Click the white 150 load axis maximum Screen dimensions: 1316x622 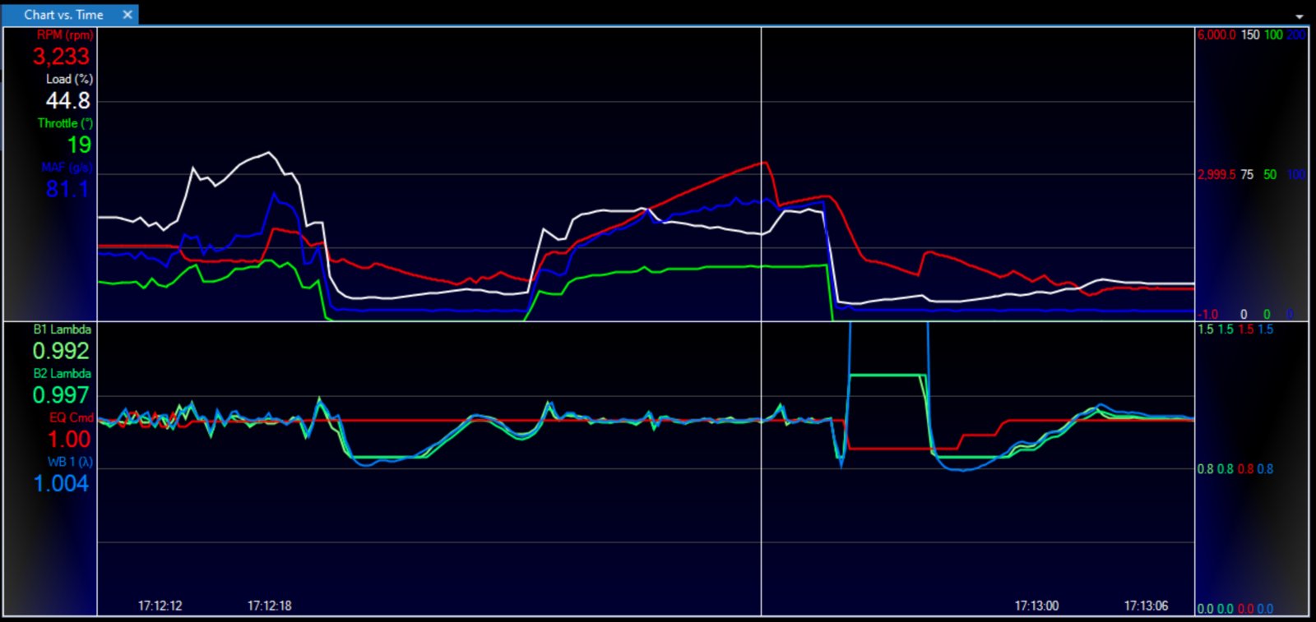[1250, 35]
